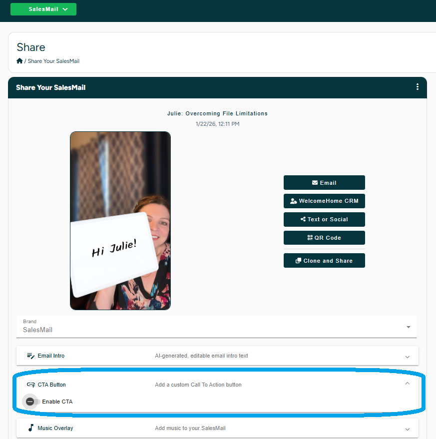The image size is (436, 439).
Task: Toggle the Enable CTA switch
Action: coord(32,402)
